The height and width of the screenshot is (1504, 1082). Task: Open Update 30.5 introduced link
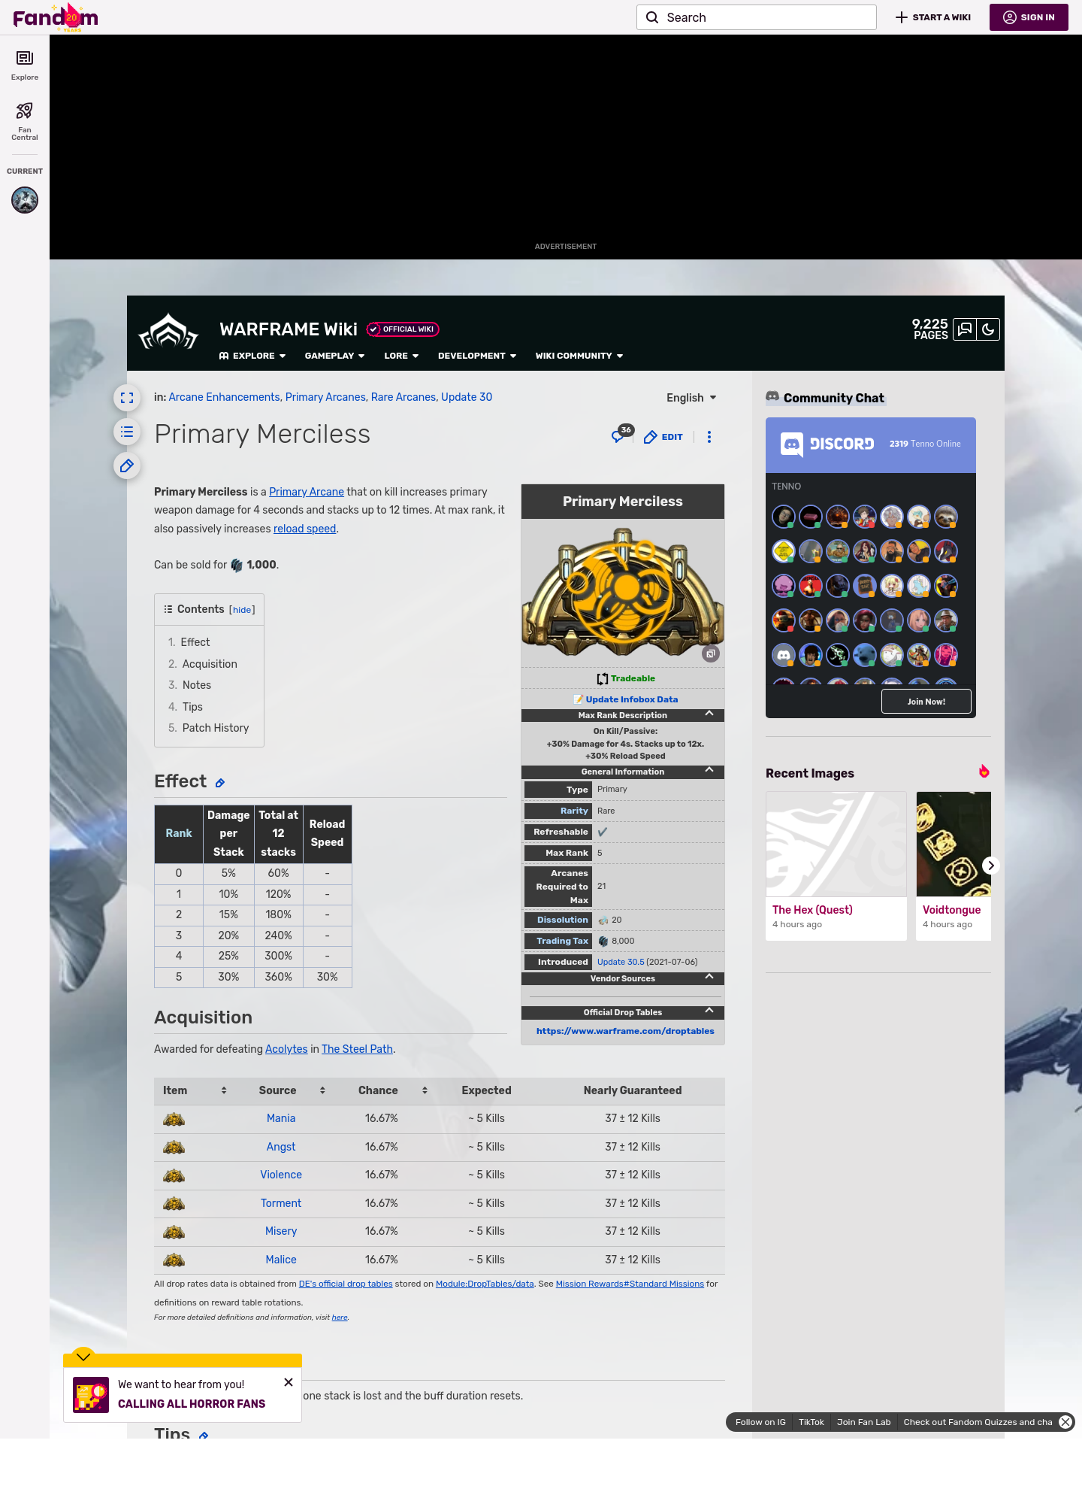[621, 962]
